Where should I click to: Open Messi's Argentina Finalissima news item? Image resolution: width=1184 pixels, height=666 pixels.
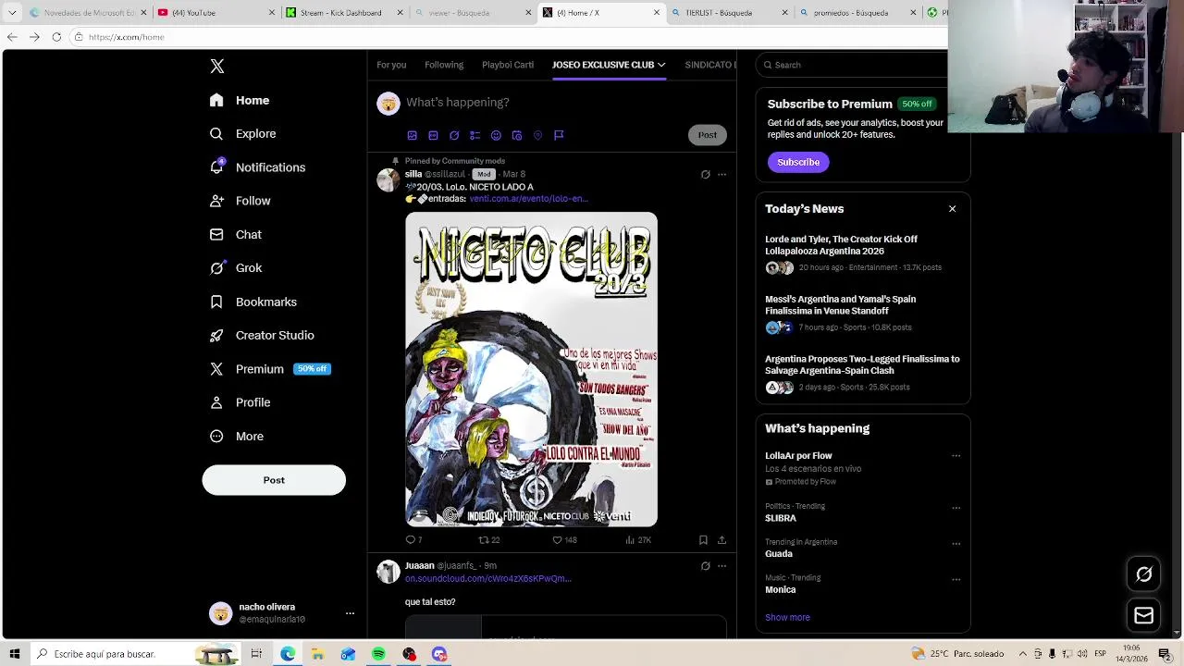pyautogui.click(x=862, y=314)
